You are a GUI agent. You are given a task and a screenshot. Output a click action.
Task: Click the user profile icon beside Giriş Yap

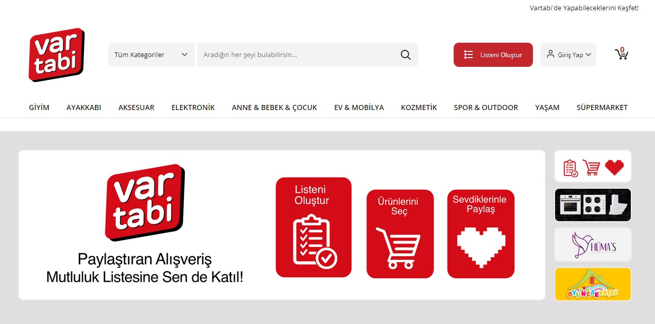550,54
